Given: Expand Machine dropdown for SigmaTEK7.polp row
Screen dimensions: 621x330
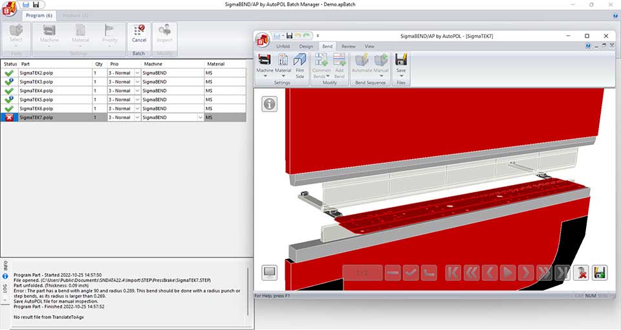Looking at the screenshot, I should (200, 118).
